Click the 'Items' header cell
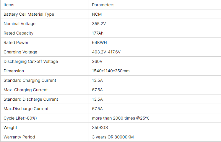This screenshot has height=142, width=221. point(9,5)
